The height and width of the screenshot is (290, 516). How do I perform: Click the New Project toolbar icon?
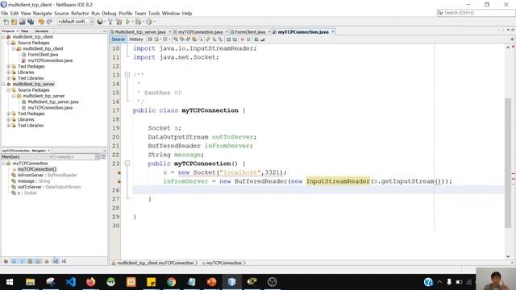tap(14, 22)
